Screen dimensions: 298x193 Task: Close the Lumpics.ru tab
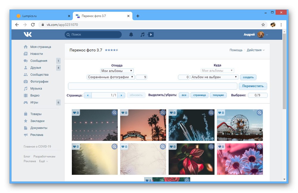(x=69, y=16)
